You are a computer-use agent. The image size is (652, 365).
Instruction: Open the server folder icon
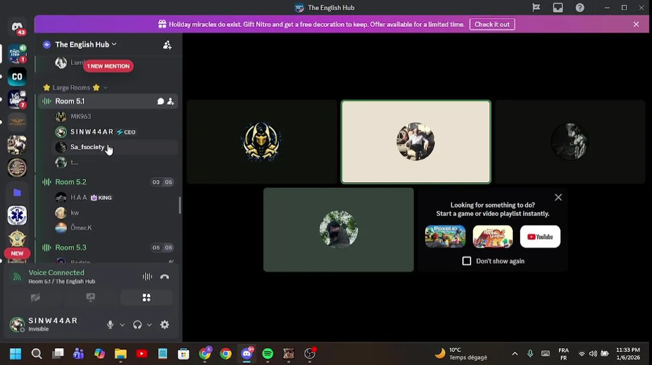click(x=17, y=192)
